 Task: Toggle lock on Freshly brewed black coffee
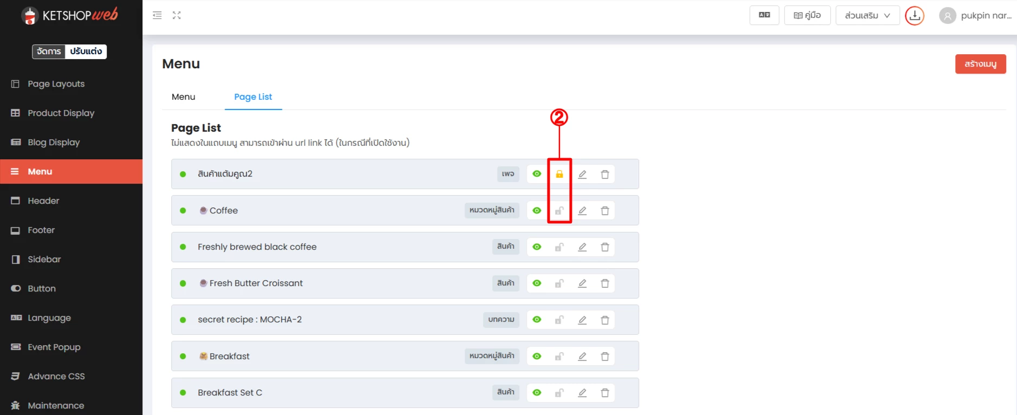tap(559, 247)
